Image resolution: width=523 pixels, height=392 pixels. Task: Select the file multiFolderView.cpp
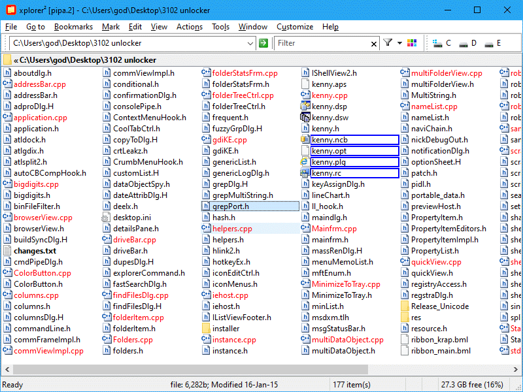(447, 73)
